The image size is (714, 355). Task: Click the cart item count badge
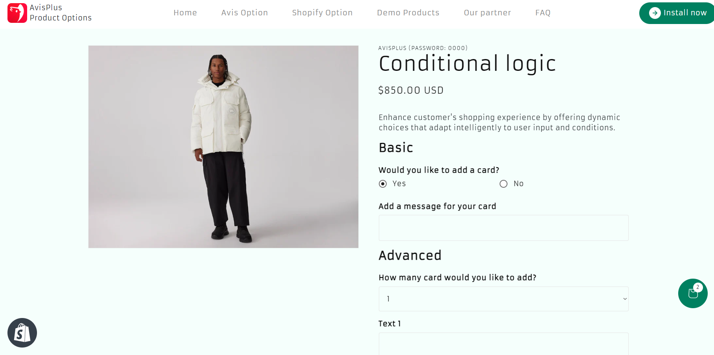(x=698, y=287)
